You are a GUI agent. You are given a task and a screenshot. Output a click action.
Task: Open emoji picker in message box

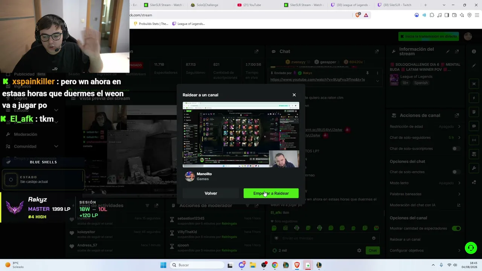pos(374,238)
